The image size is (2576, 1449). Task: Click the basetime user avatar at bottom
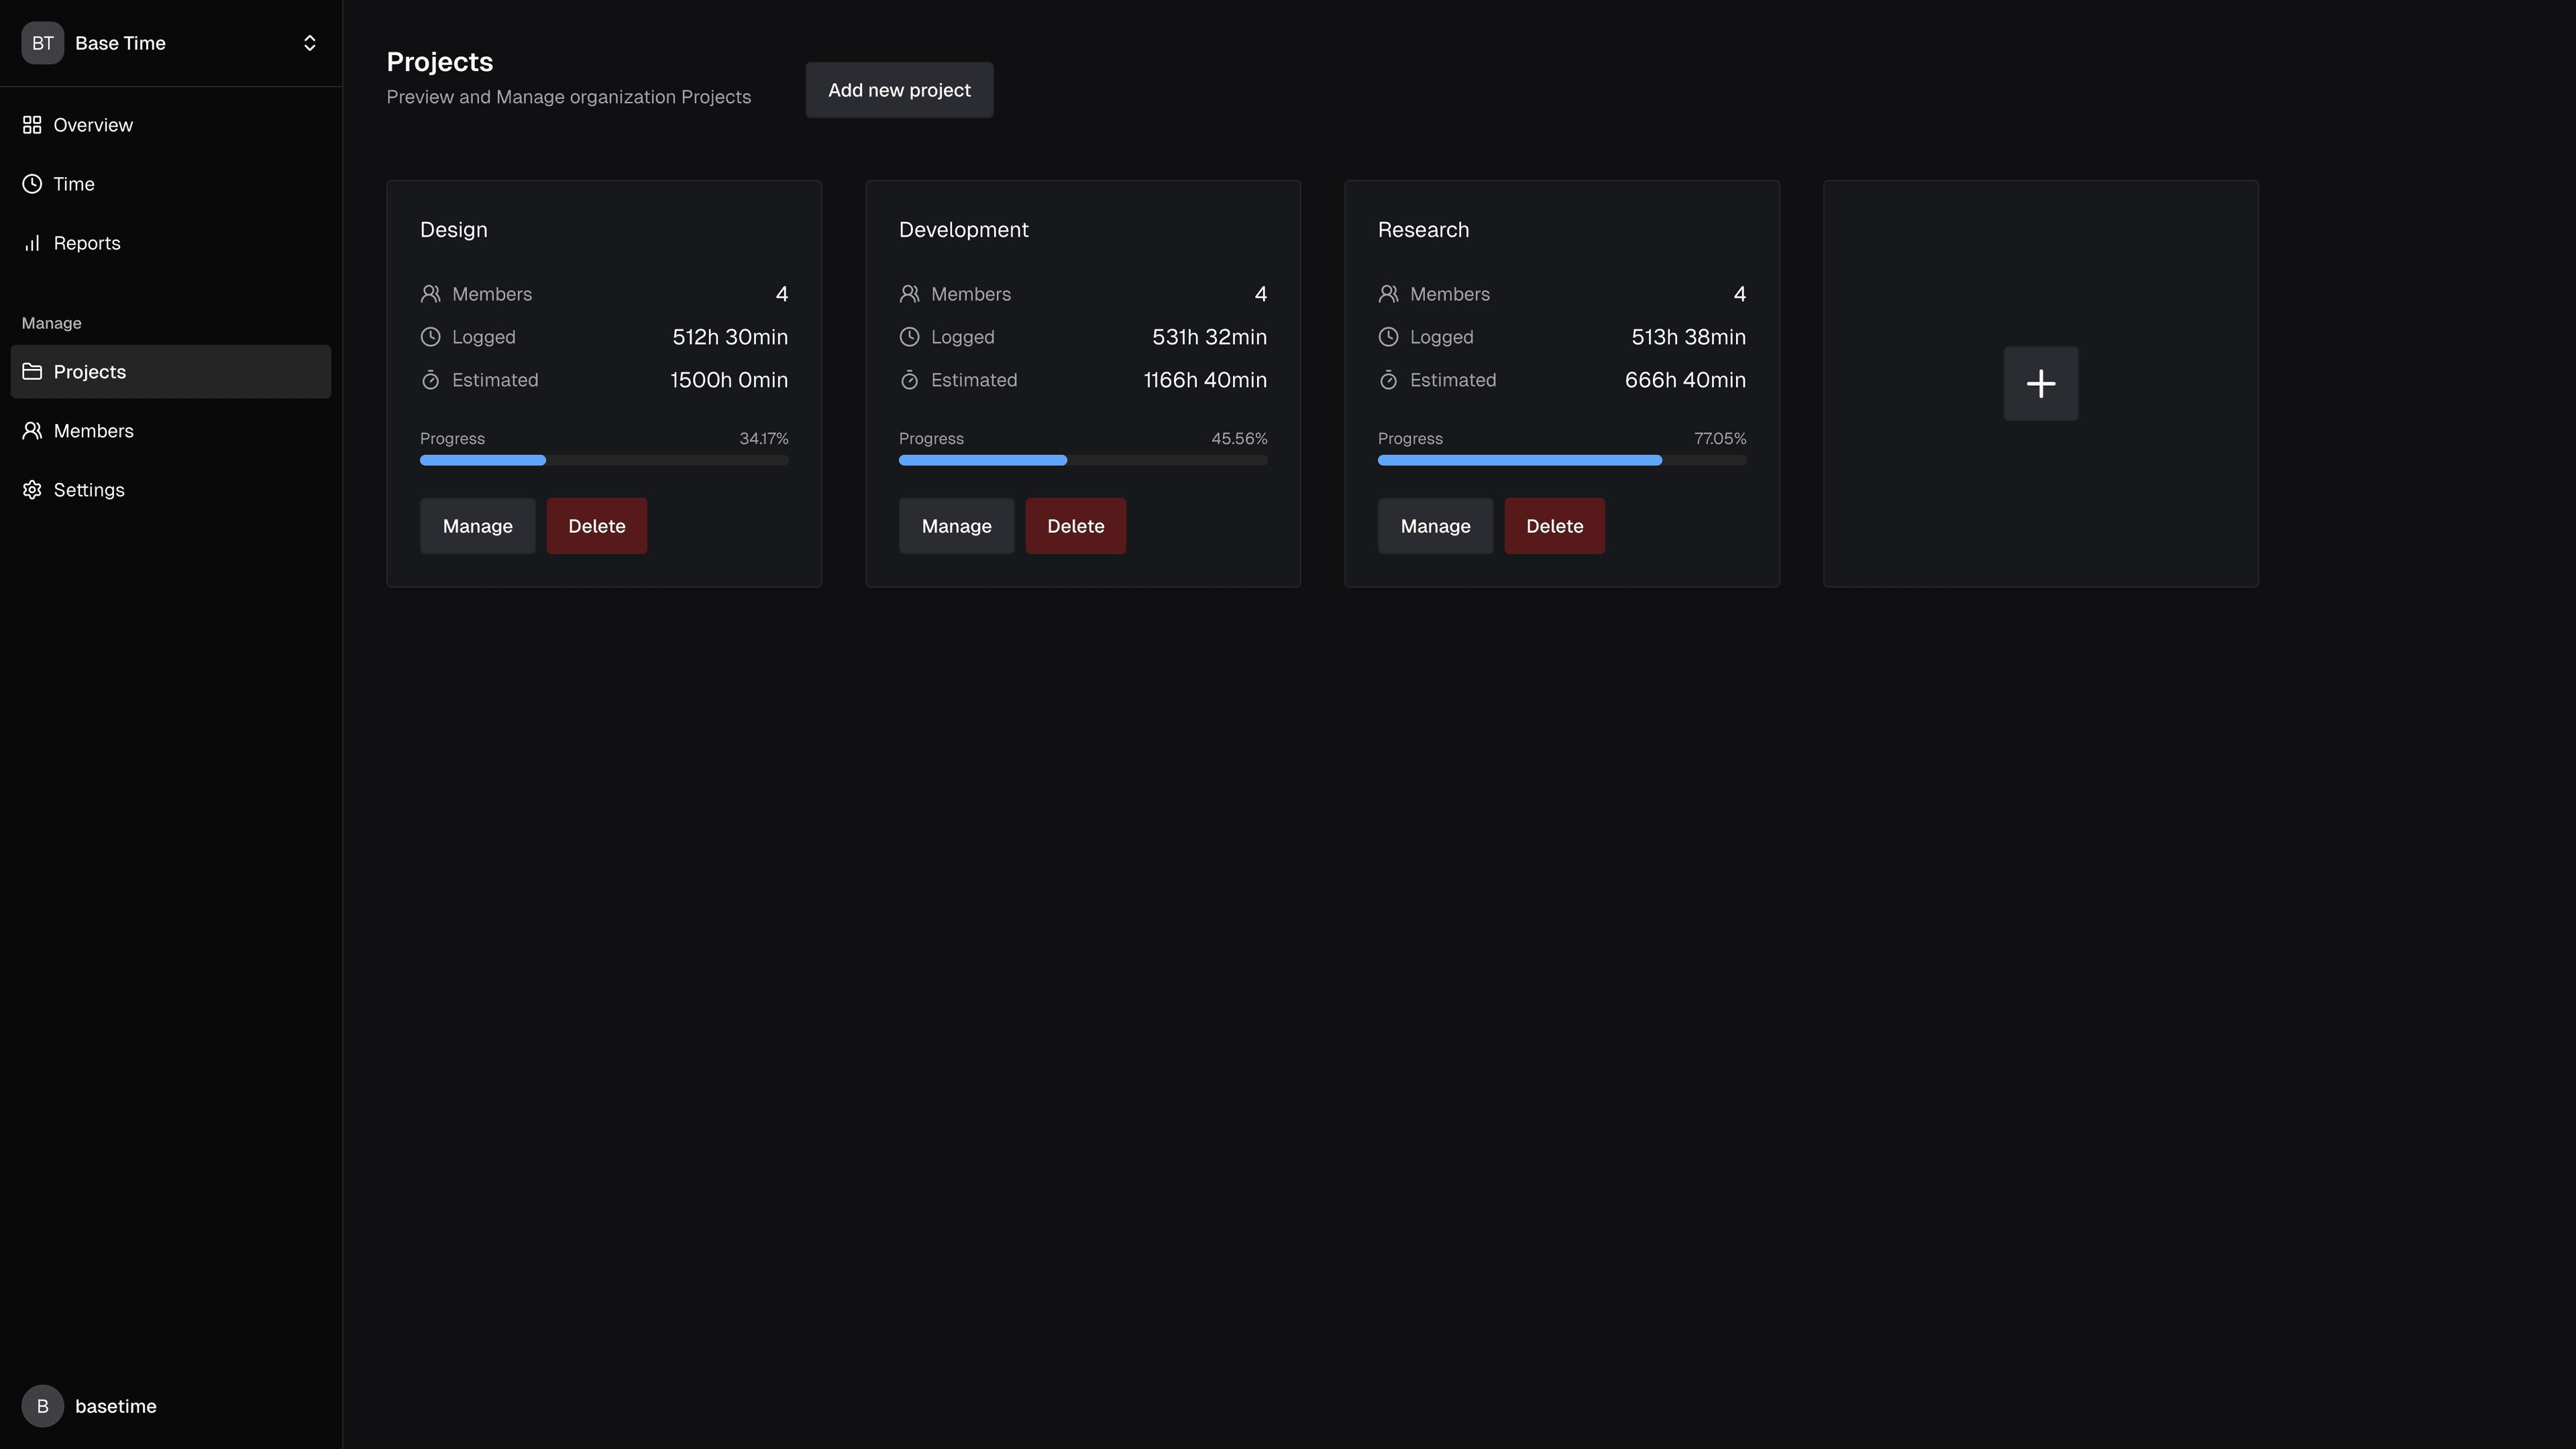click(x=42, y=1406)
